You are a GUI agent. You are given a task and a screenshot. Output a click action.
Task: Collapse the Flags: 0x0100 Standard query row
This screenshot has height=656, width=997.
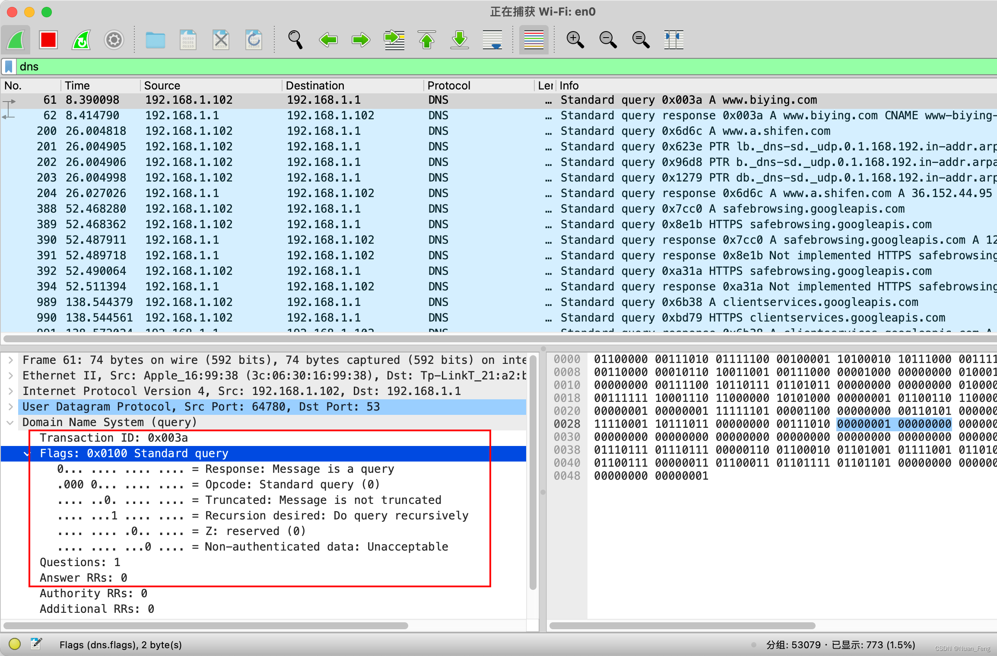[x=27, y=453]
